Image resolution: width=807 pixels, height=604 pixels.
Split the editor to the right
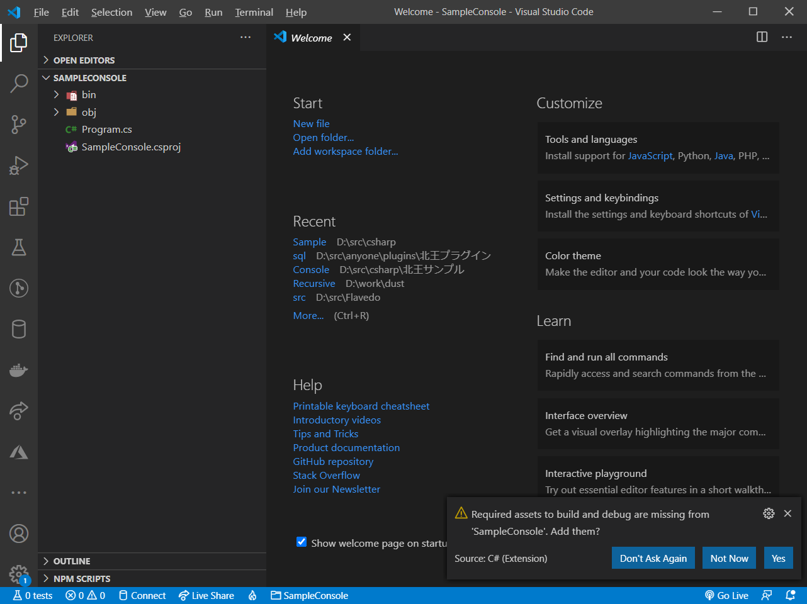(762, 37)
